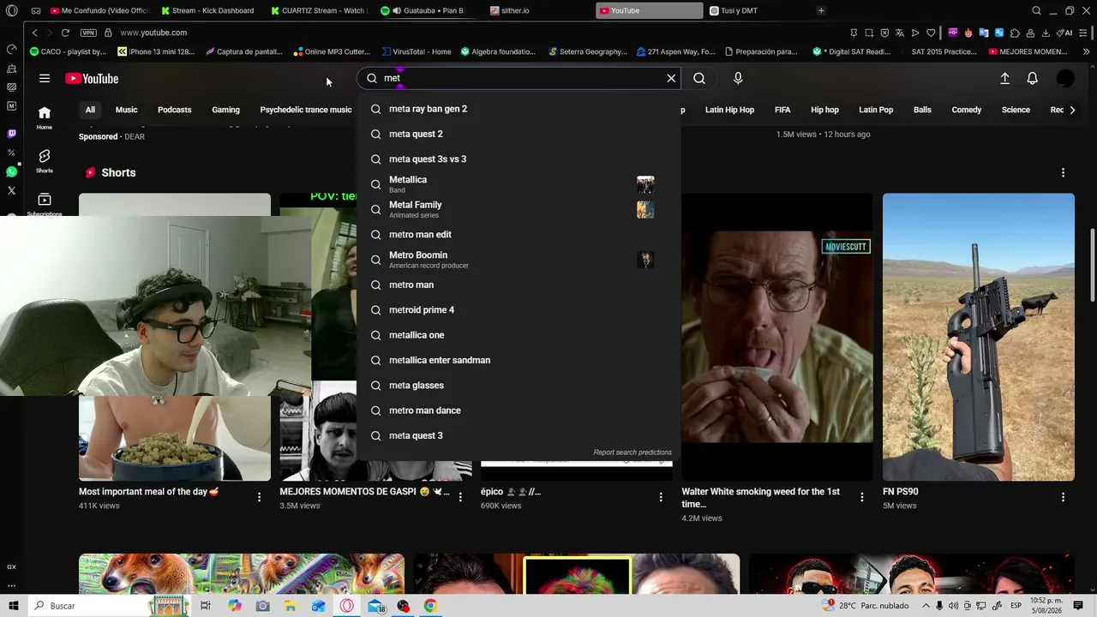
Task: Show more category chips with right arrow
Action: [x=1072, y=110]
